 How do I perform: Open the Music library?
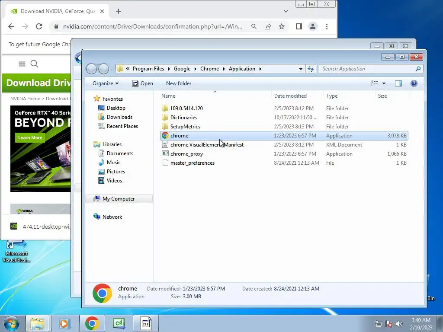pos(114,163)
